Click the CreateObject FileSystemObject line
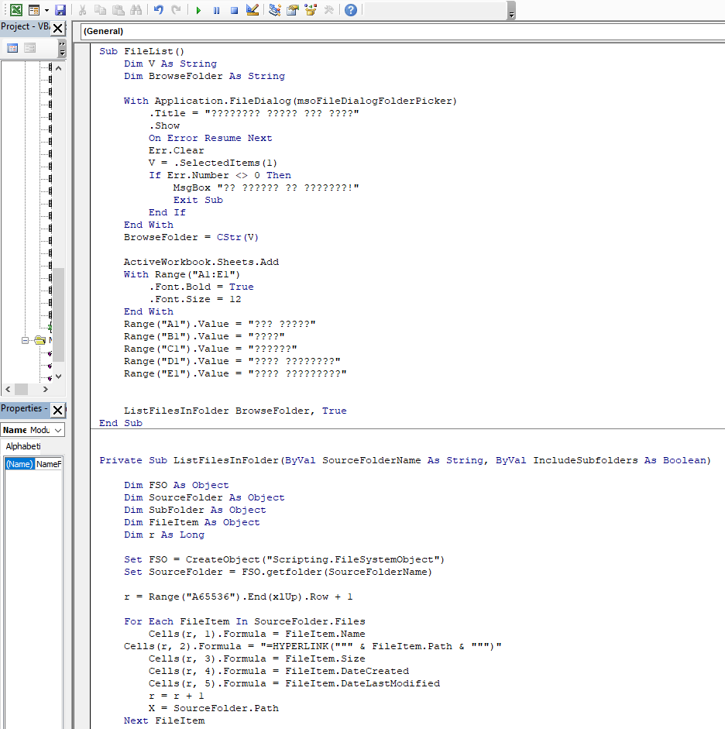The height and width of the screenshot is (729, 725). pyautogui.click(x=284, y=559)
